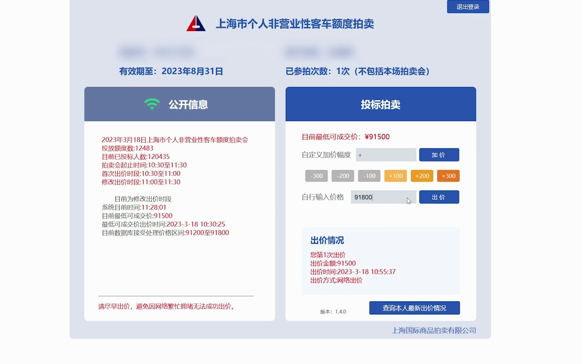Increase price by 300

(448, 176)
